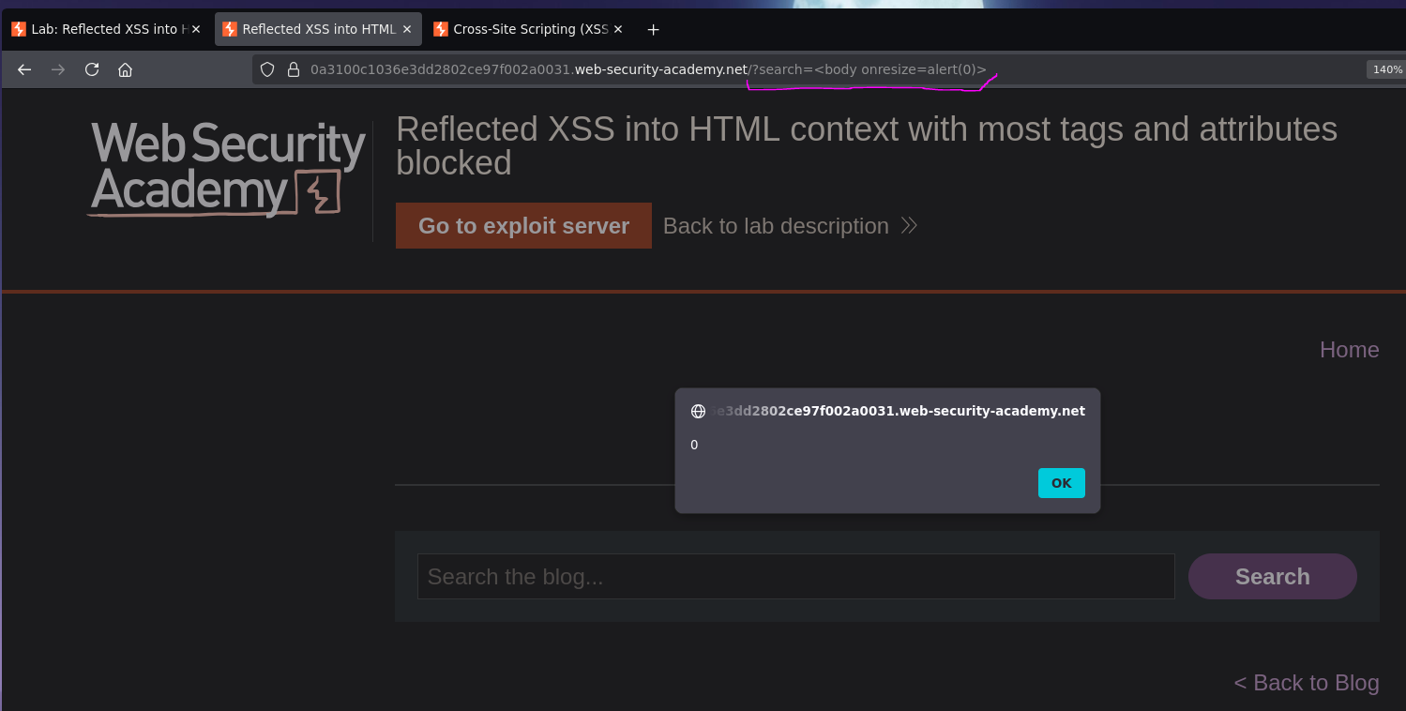Screen dimensions: 1406x711
Task: Show site security padlock info
Action: 293,69
